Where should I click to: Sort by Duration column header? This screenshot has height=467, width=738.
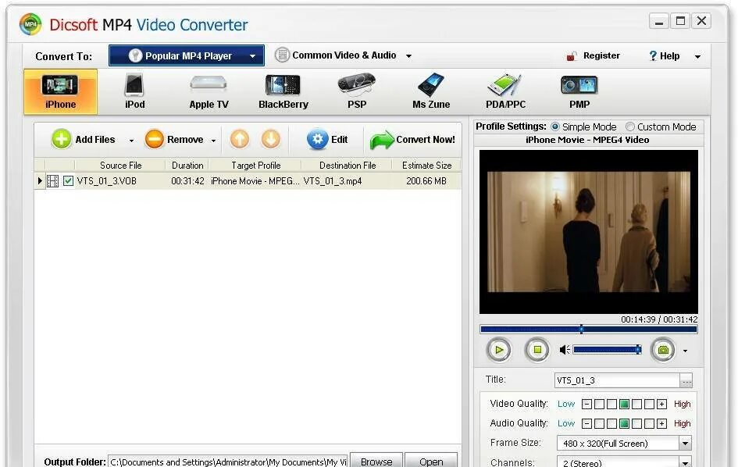point(187,166)
